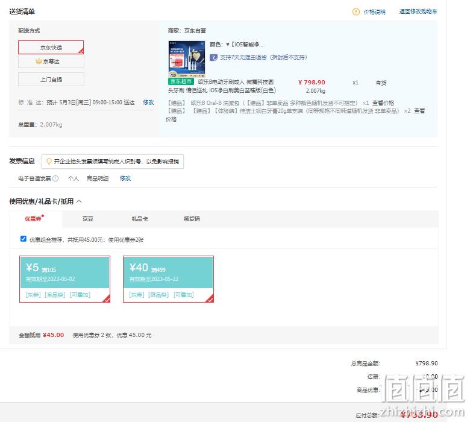470x422 pixels.
Task: Modify delivery time with 修改 link
Action: click(148, 102)
